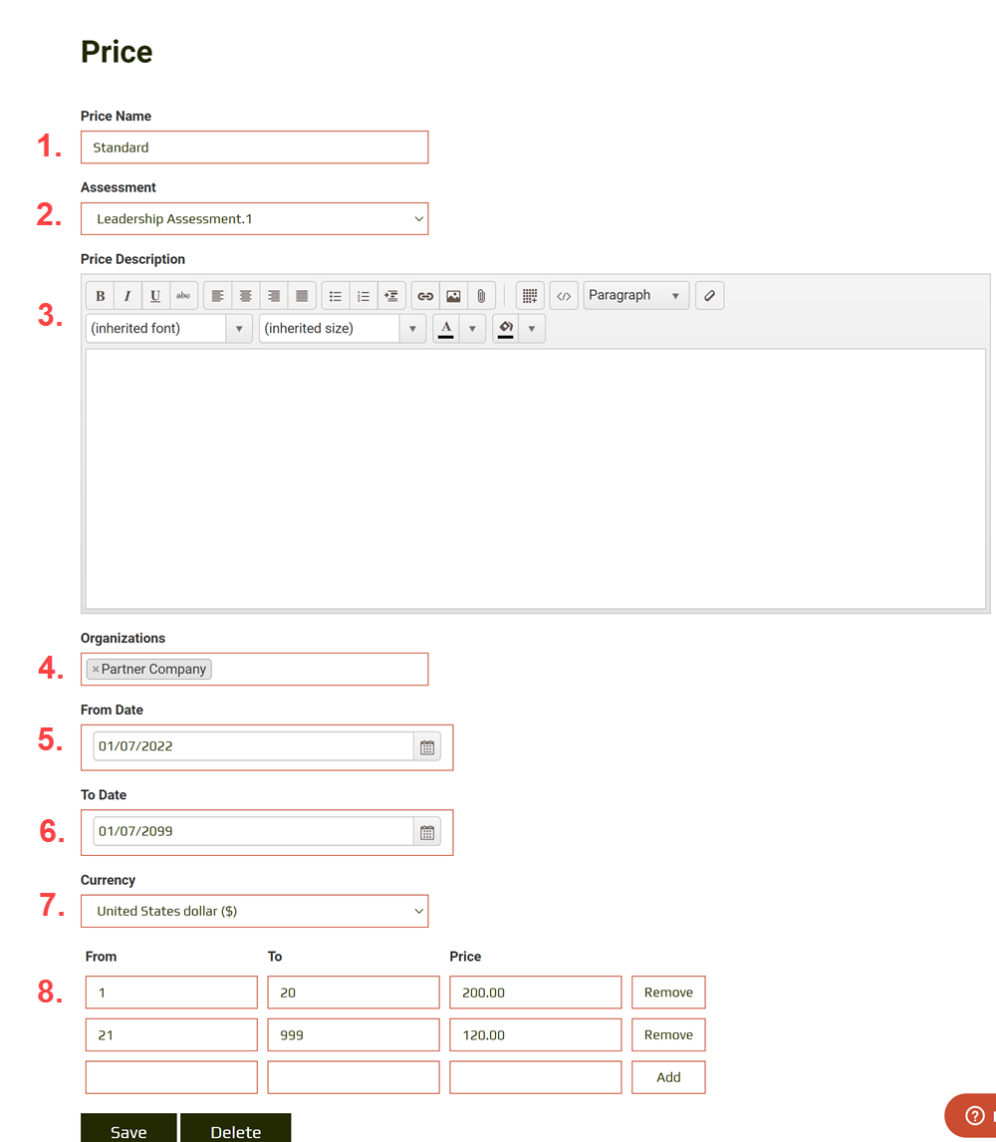The image size is (996, 1142).
Task: Expand the Currency dropdown
Action: pos(254,911)
